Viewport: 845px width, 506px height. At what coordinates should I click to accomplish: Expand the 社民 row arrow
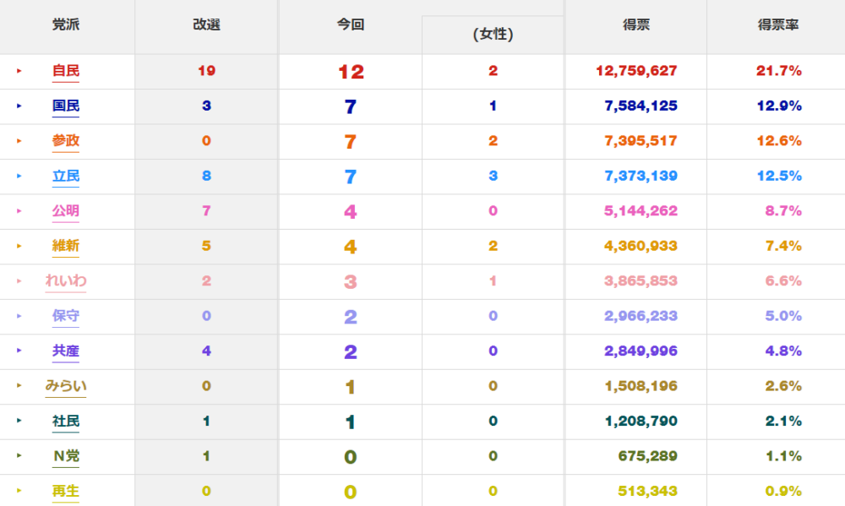click(x=19, y=421)
